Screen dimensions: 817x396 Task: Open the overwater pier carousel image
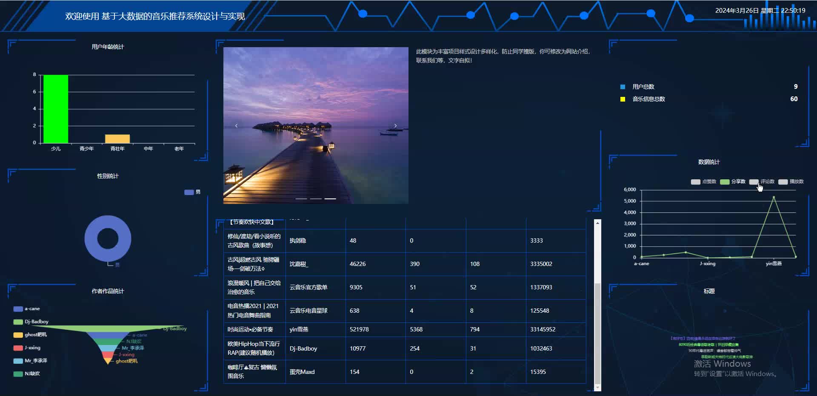[x=316, y=125]
